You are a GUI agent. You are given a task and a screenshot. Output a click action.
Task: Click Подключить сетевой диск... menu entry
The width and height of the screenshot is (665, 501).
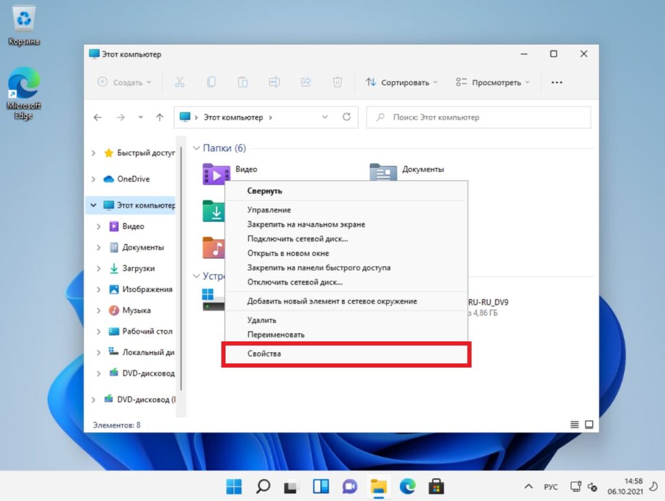click(297, 239)
